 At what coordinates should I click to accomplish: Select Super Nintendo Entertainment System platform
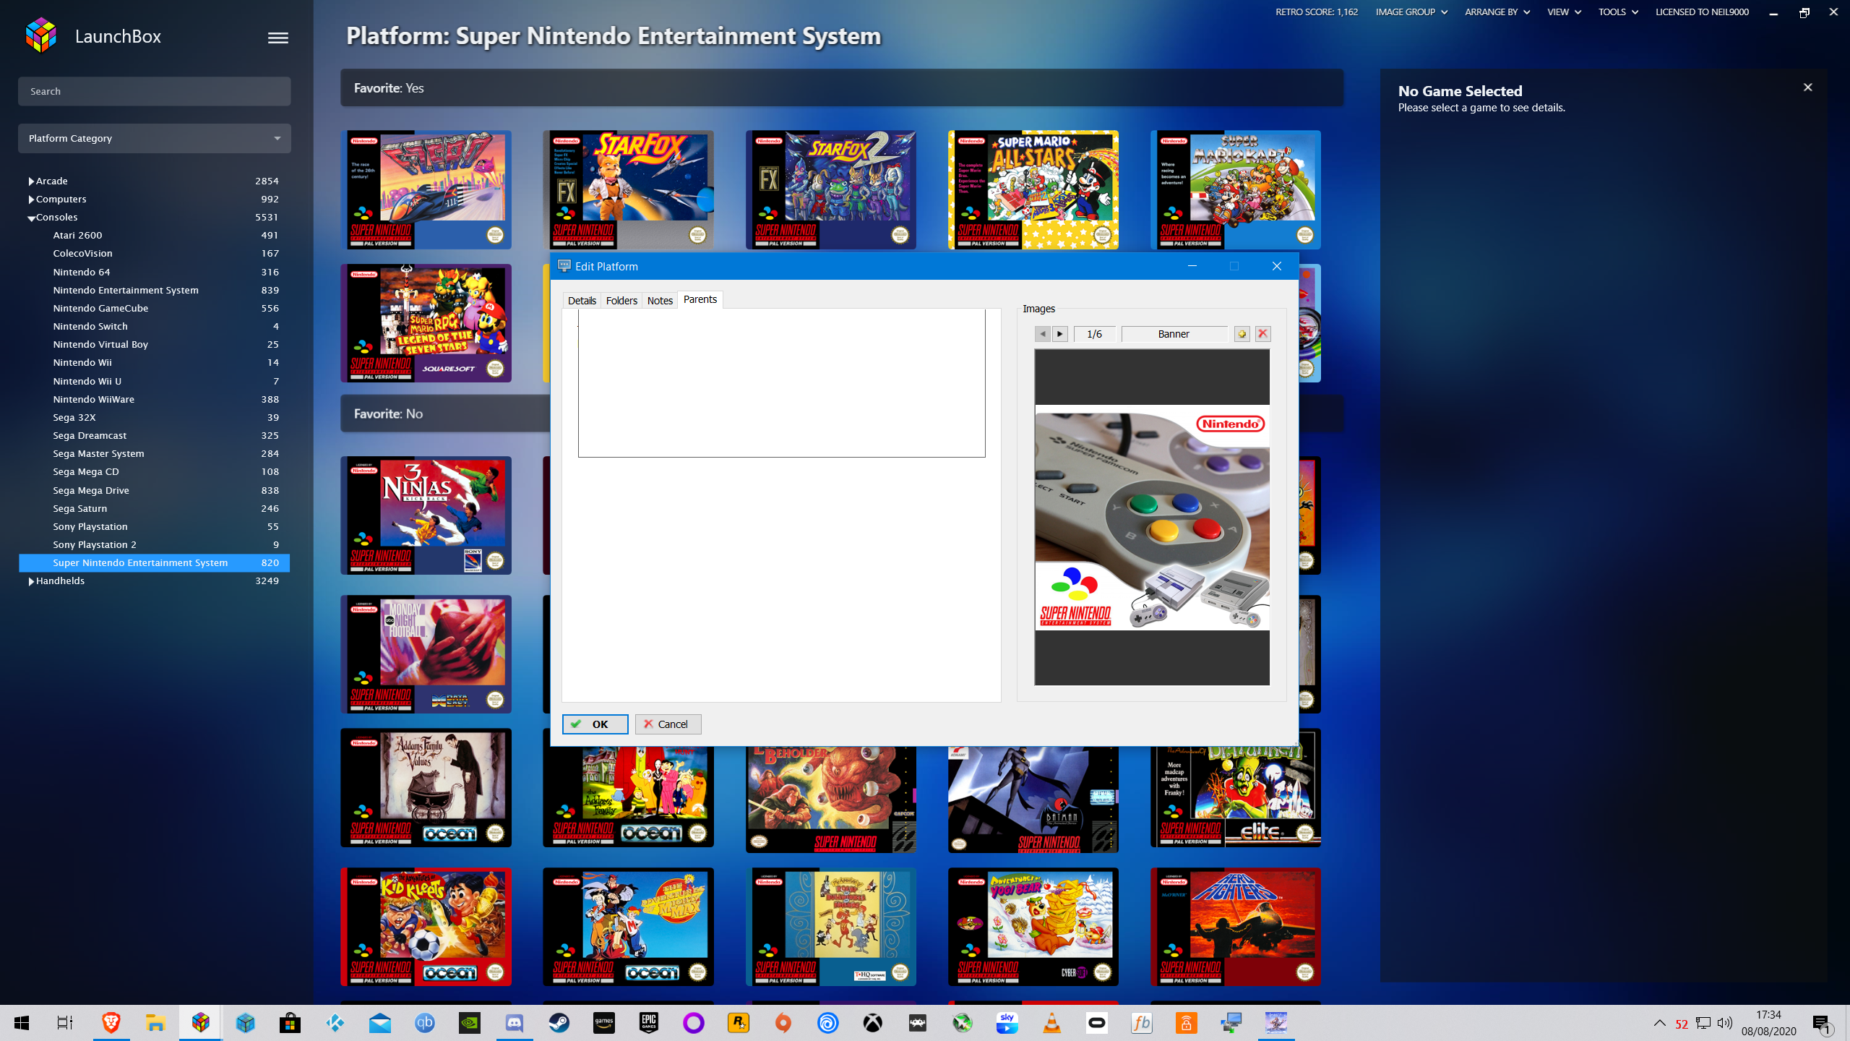click(x=154, y=562)
